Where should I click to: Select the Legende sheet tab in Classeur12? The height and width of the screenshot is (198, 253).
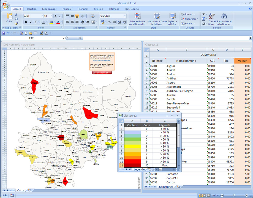[139, 169]
